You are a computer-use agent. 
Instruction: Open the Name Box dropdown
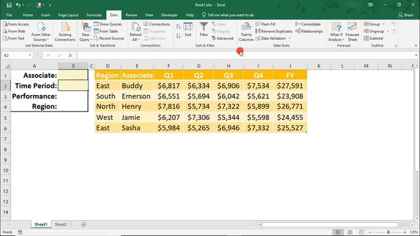30,55
